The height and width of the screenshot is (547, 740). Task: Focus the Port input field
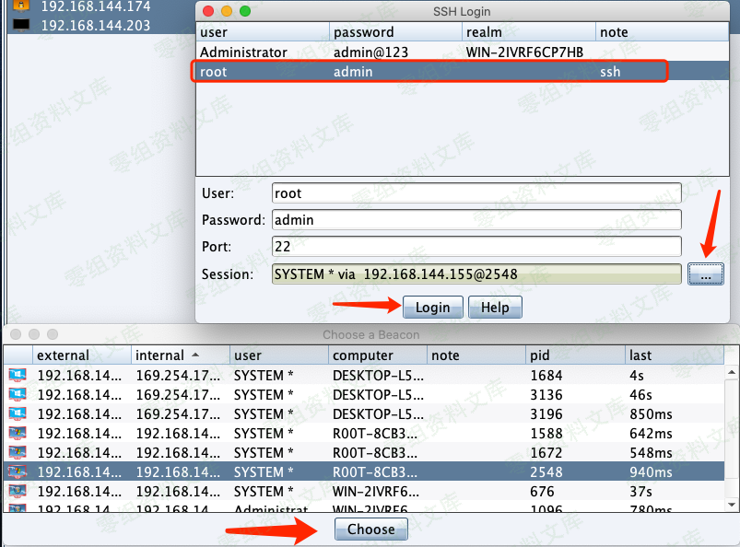[x=476, y=247]
